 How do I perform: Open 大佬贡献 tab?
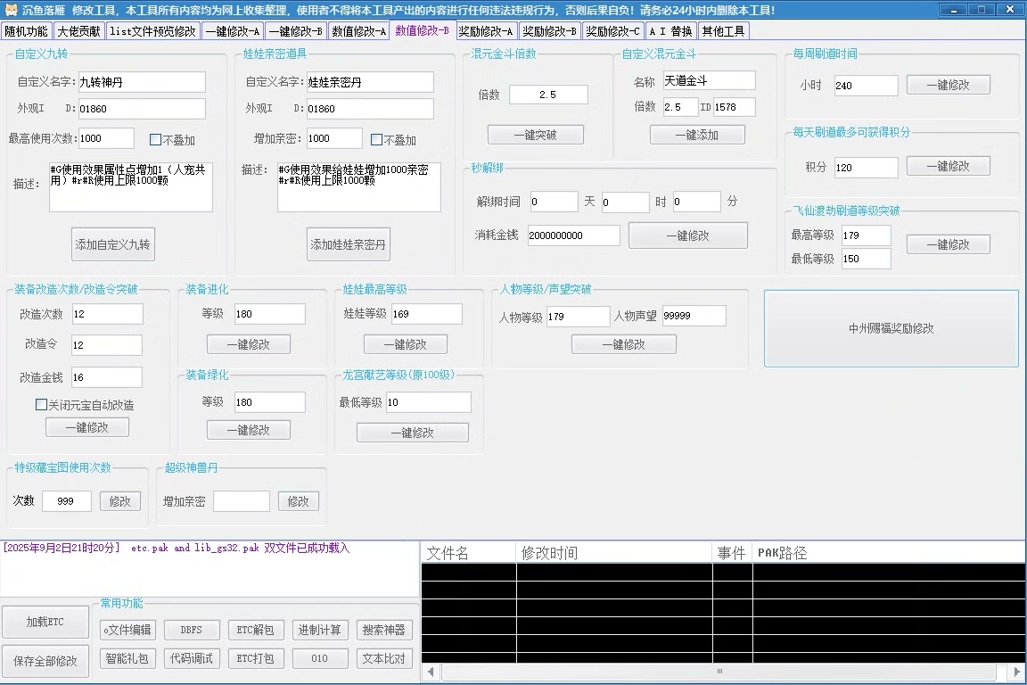point(78,31)
